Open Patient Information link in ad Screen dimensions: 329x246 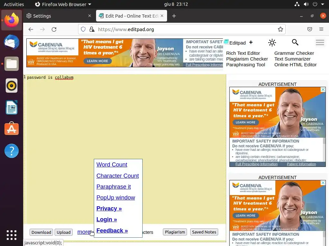301,164
